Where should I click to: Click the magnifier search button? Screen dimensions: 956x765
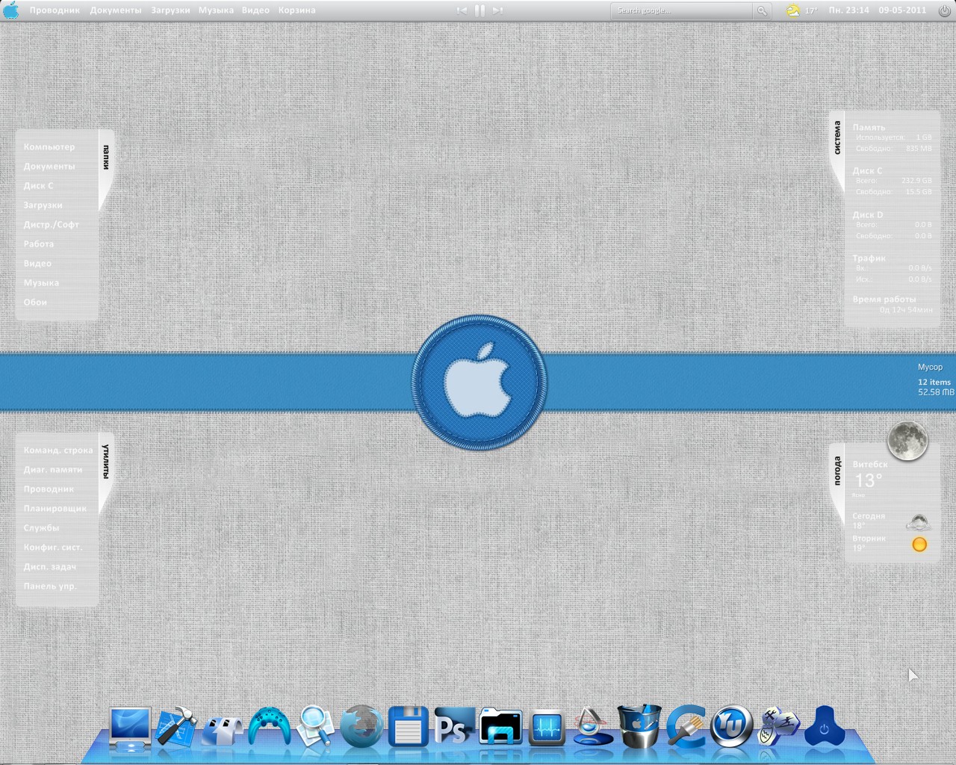pyautogui.click(x=762, y=10)
